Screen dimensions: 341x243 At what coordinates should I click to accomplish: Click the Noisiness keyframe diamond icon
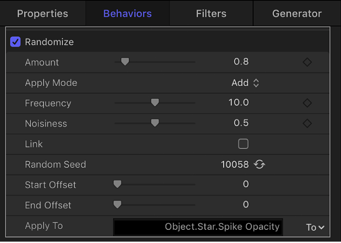click(x=307, y=123)
